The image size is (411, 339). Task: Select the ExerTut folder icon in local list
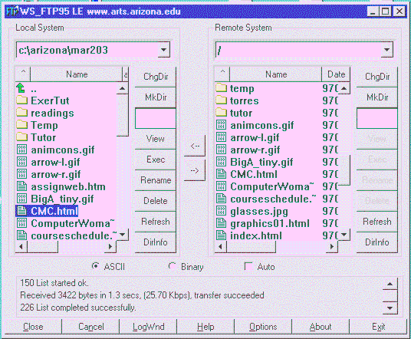[x=21, y=100]
